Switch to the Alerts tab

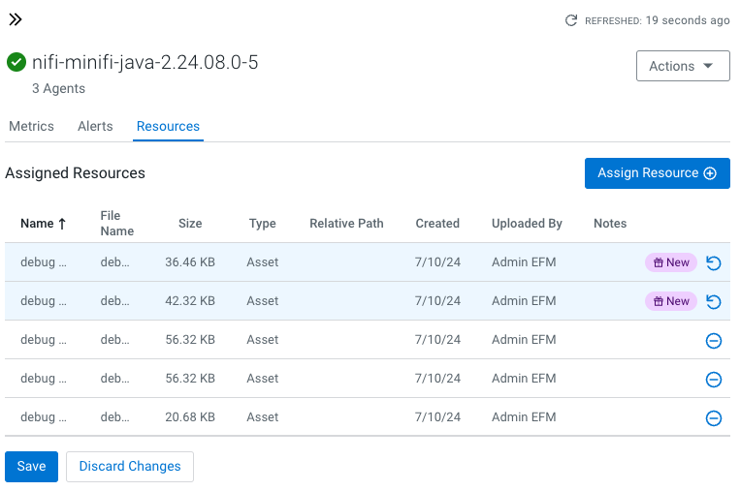[95, 126]
